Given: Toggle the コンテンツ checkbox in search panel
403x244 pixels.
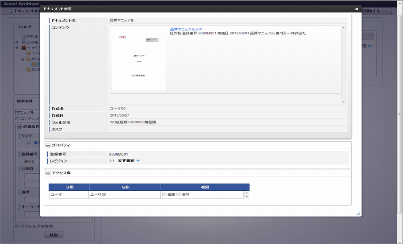Looking at the screenshot, I should pyautogui.click(x=17, y=118).
